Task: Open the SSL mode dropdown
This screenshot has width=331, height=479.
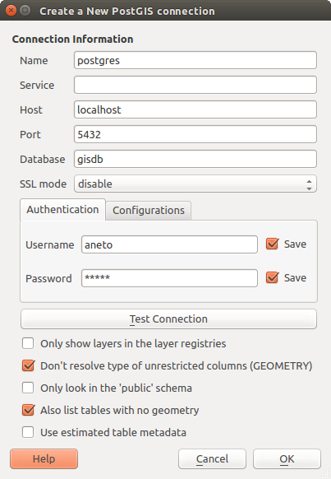Action: click(x=195, y=184)
